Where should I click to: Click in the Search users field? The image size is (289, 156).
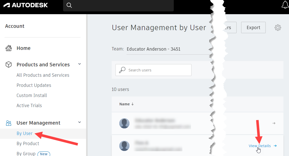click(153, 70)
